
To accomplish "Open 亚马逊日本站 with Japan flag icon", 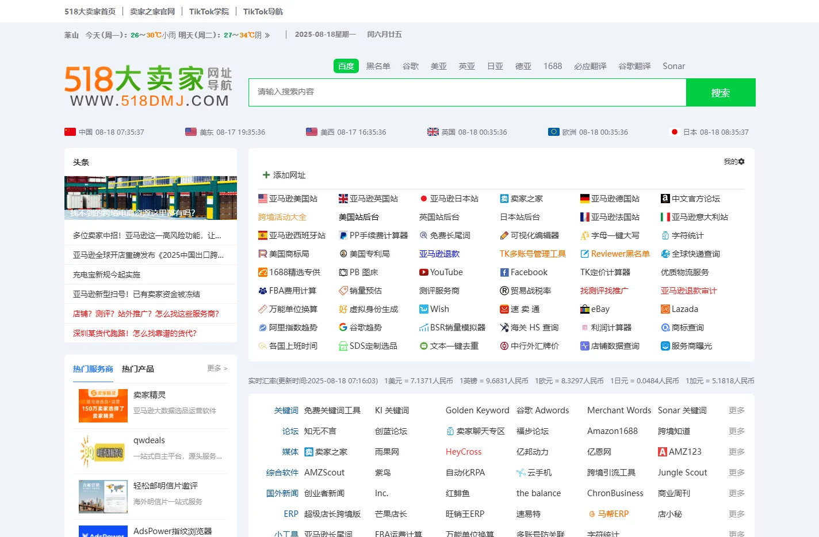I will coord(449,199).
